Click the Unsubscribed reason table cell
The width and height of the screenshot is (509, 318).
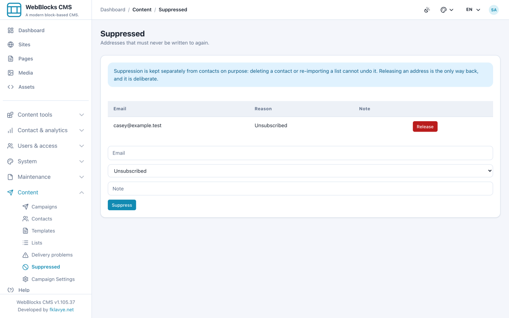point(271,125)
